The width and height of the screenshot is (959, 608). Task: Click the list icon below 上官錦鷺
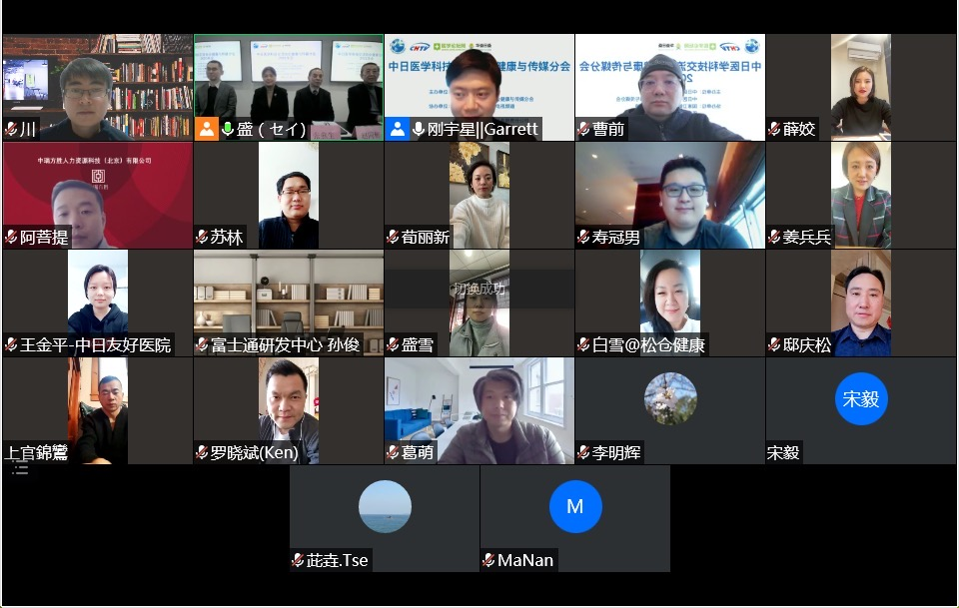tap(20, 470)
